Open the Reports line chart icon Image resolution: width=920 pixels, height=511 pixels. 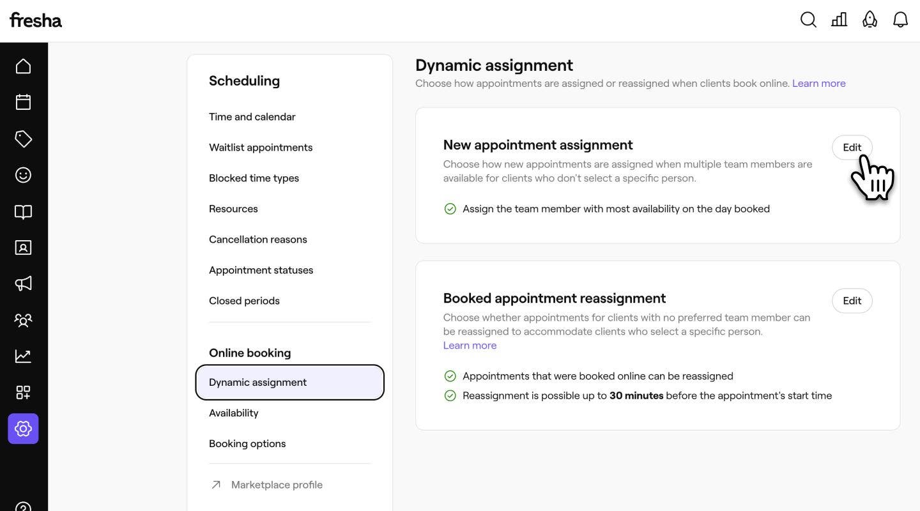pyautogui.click(x=23, y=356)
